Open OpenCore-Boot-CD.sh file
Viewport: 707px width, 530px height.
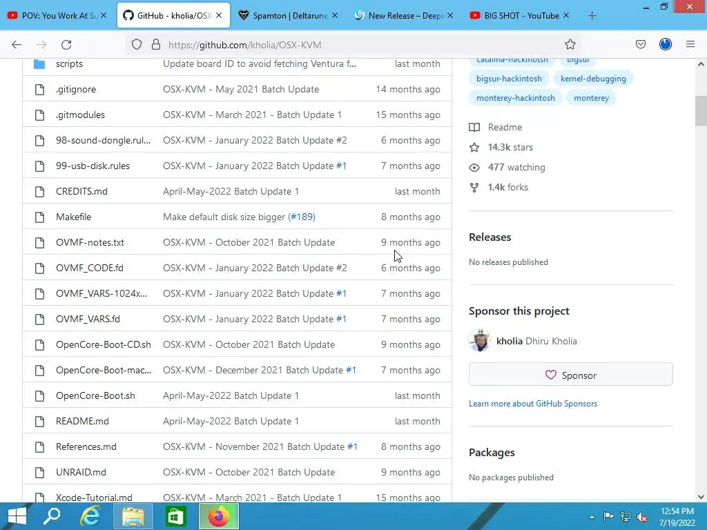(x=104, y=345)
